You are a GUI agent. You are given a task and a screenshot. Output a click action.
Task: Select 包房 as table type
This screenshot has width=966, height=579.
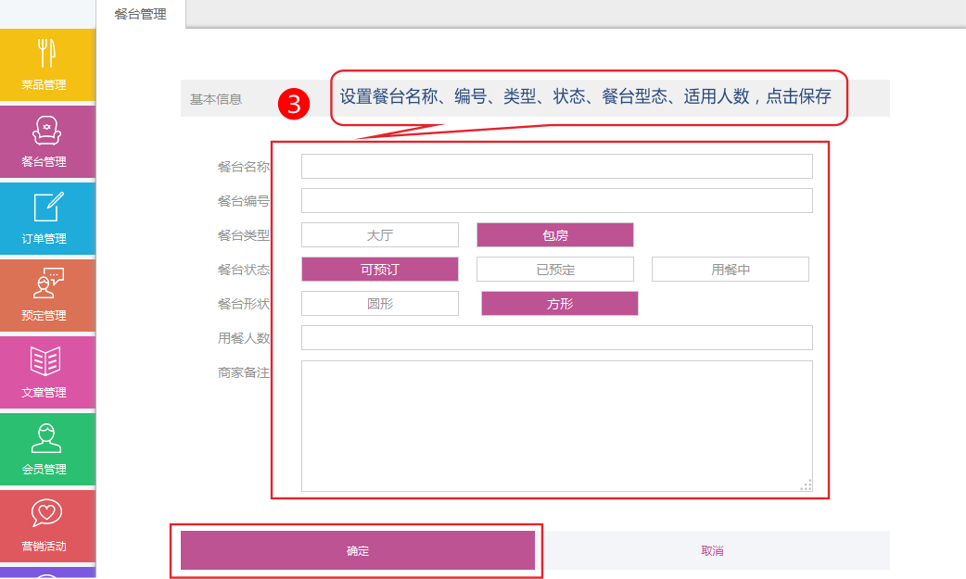click(554, 235)
